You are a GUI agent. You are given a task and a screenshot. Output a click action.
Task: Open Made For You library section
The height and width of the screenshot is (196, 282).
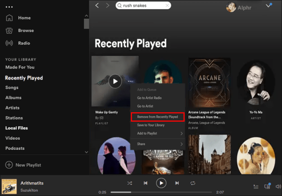(x=20, y=67)
